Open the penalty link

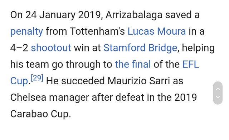26,31
